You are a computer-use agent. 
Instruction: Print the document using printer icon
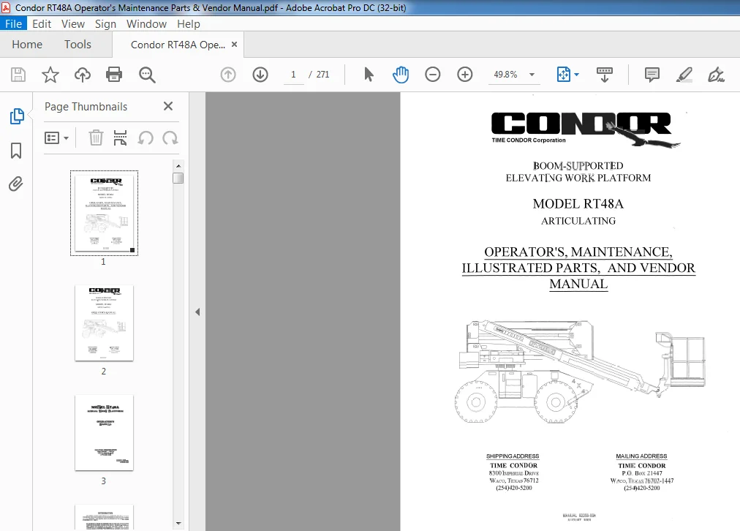pos(114,75)
